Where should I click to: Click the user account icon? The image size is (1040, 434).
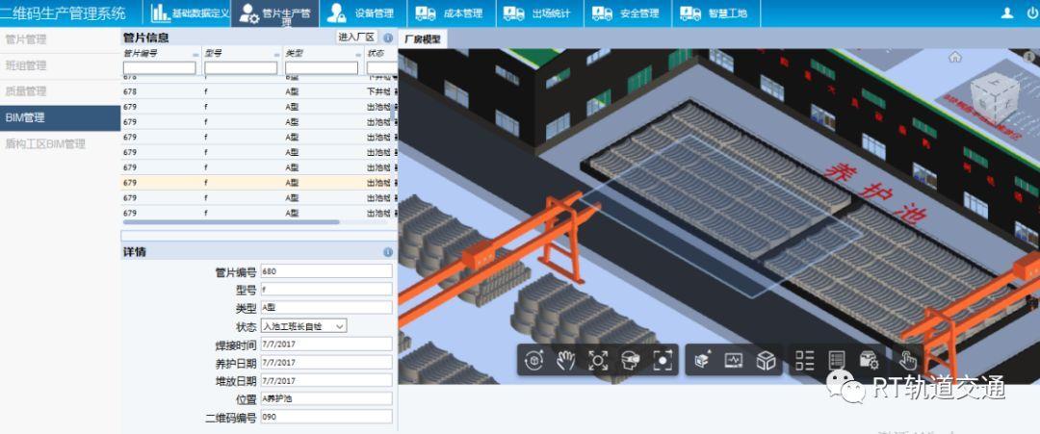pyautogui.click(x=1007, y=13)
